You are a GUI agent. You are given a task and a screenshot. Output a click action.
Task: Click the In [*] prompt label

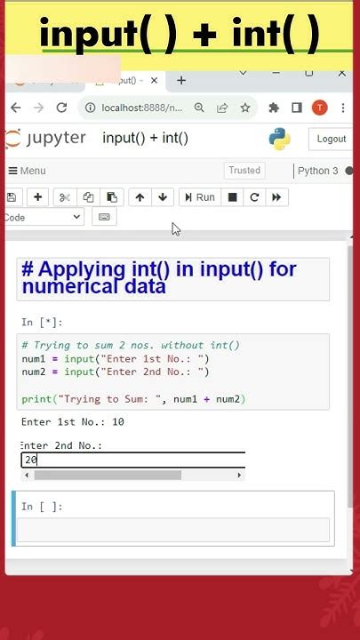click(x=42, y=323)
